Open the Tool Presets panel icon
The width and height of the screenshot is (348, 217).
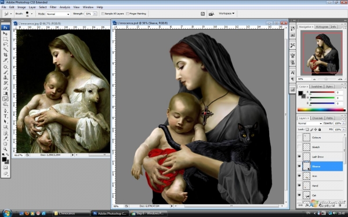[x=292, y=45]
